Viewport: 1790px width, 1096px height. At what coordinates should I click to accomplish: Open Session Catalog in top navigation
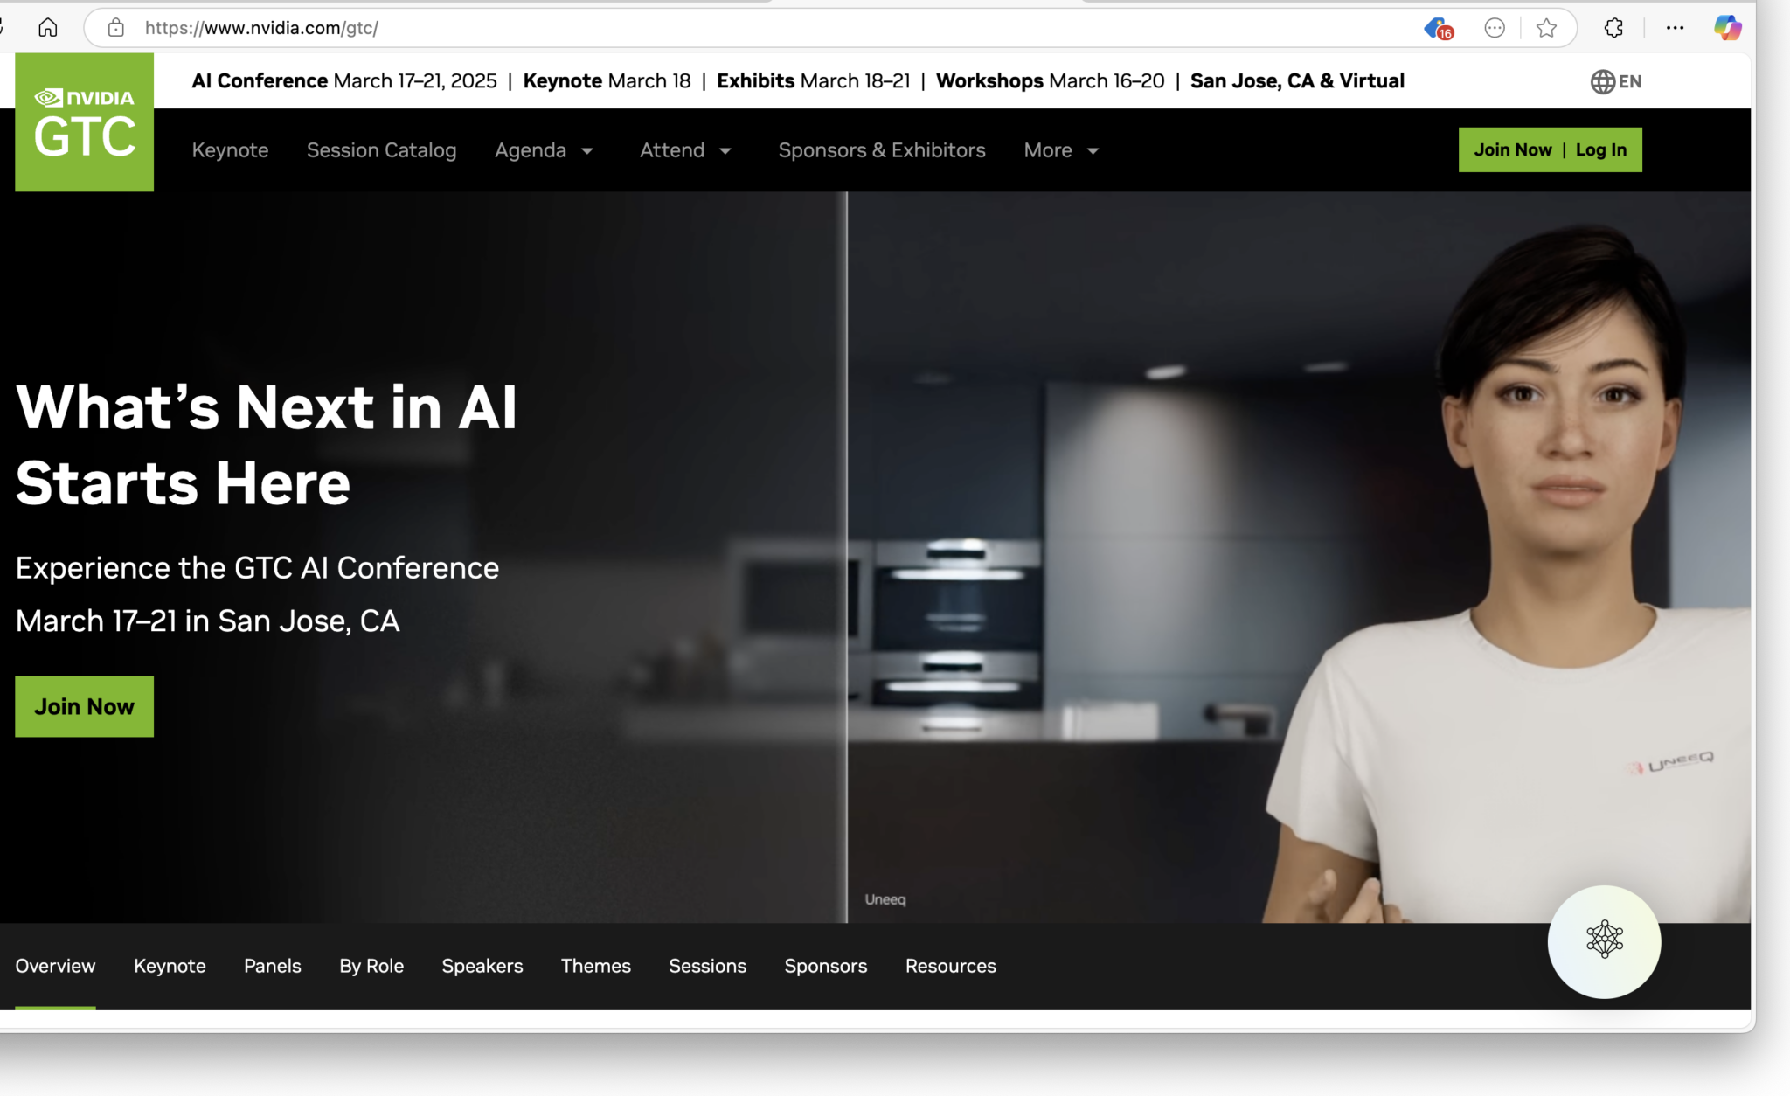tap(381, 150)
